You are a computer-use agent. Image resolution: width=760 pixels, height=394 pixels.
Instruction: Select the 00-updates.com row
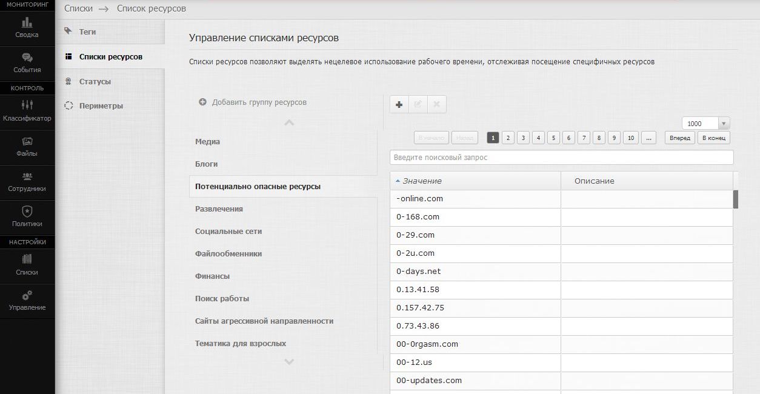pos(561,381)
